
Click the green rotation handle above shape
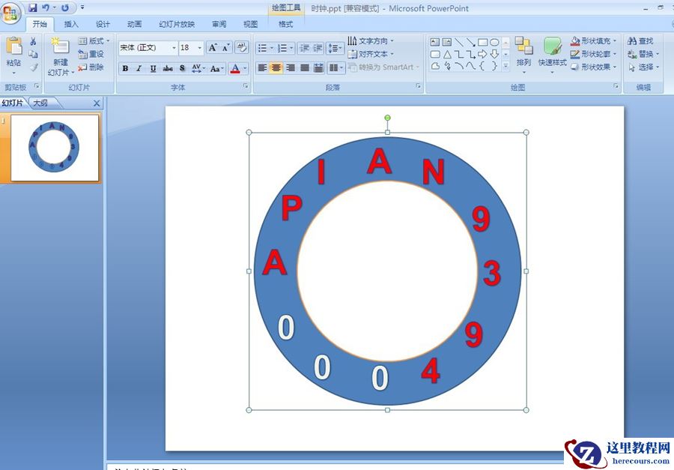(387, 118)
